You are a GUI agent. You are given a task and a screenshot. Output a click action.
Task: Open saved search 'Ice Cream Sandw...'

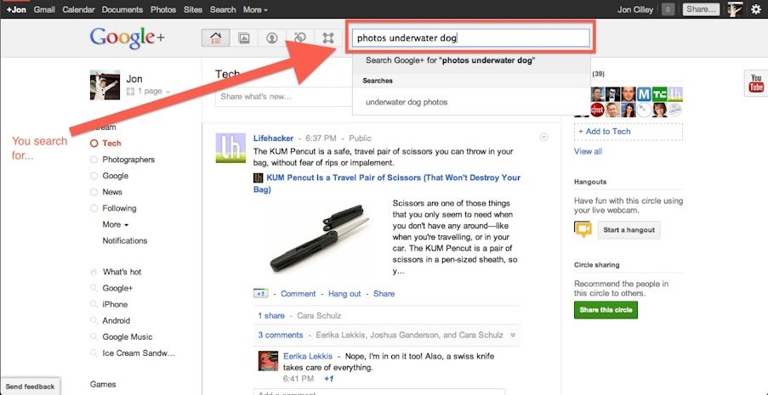139,353
